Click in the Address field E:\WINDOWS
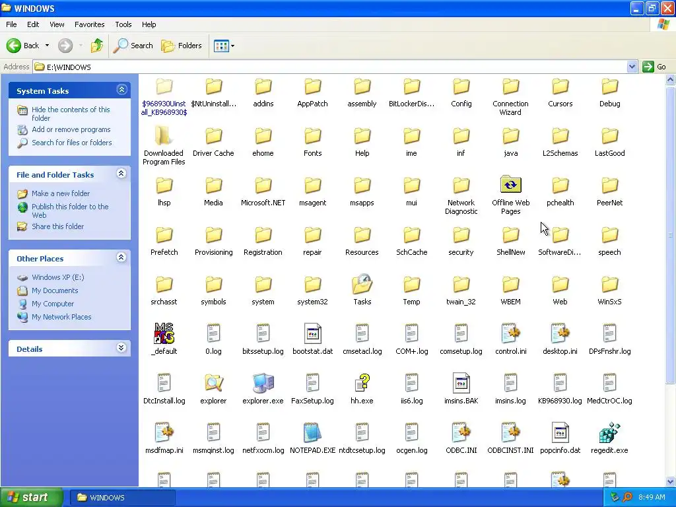The height and width of the screenshot is (507, 676). coord(330,67)
